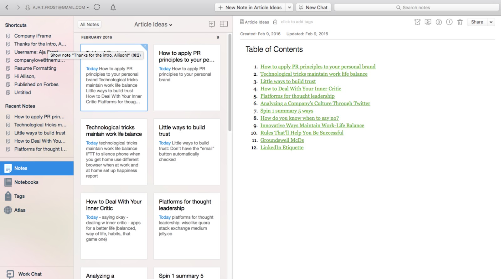The height and width of the screenshot is (279, 501).
Task: Open recent note How to apply PR prin…
Action: [39, 117]
